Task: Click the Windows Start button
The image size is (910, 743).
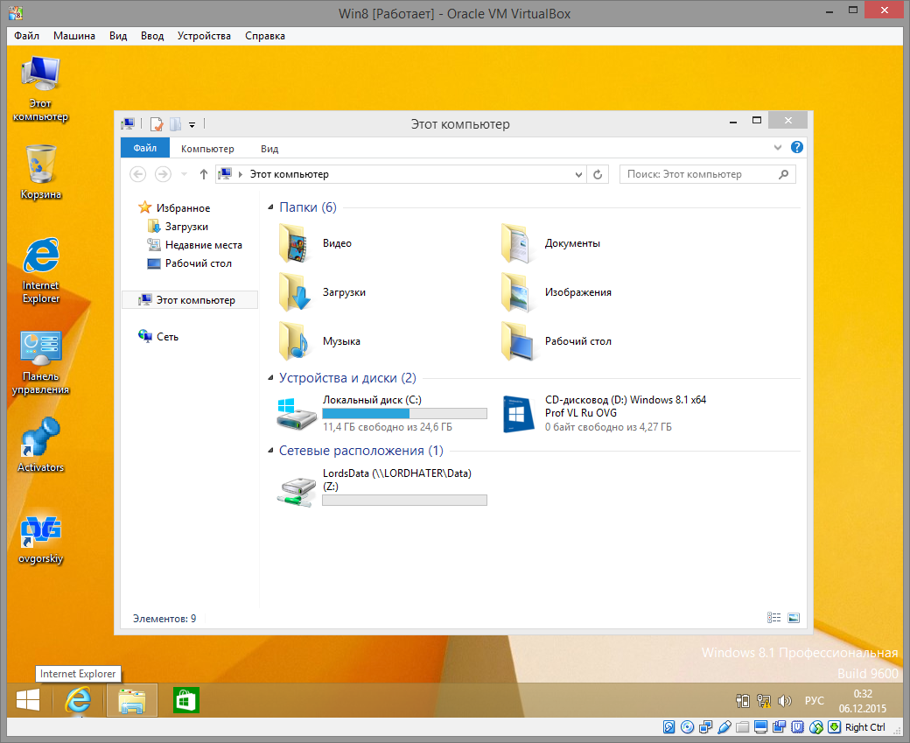Action: (x=28, y=700)
